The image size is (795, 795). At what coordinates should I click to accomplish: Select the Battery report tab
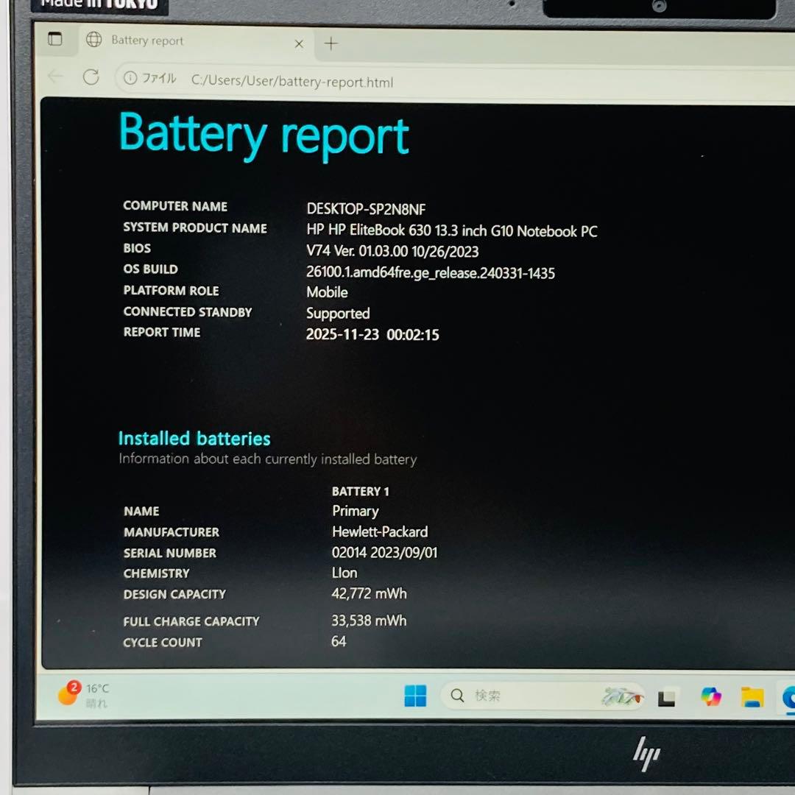[147, 41]
